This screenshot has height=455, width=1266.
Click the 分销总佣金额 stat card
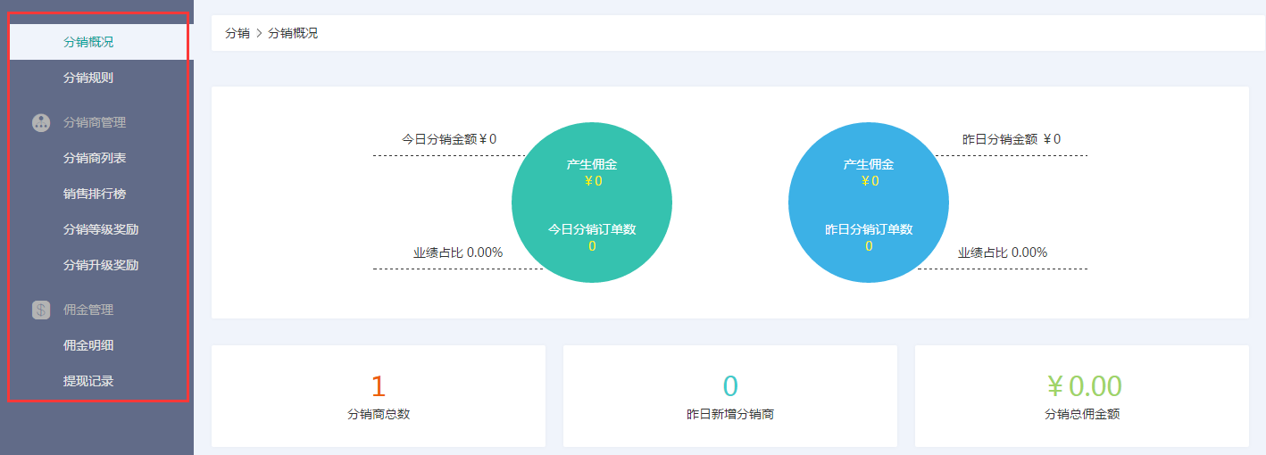(x=1081, y=396)
